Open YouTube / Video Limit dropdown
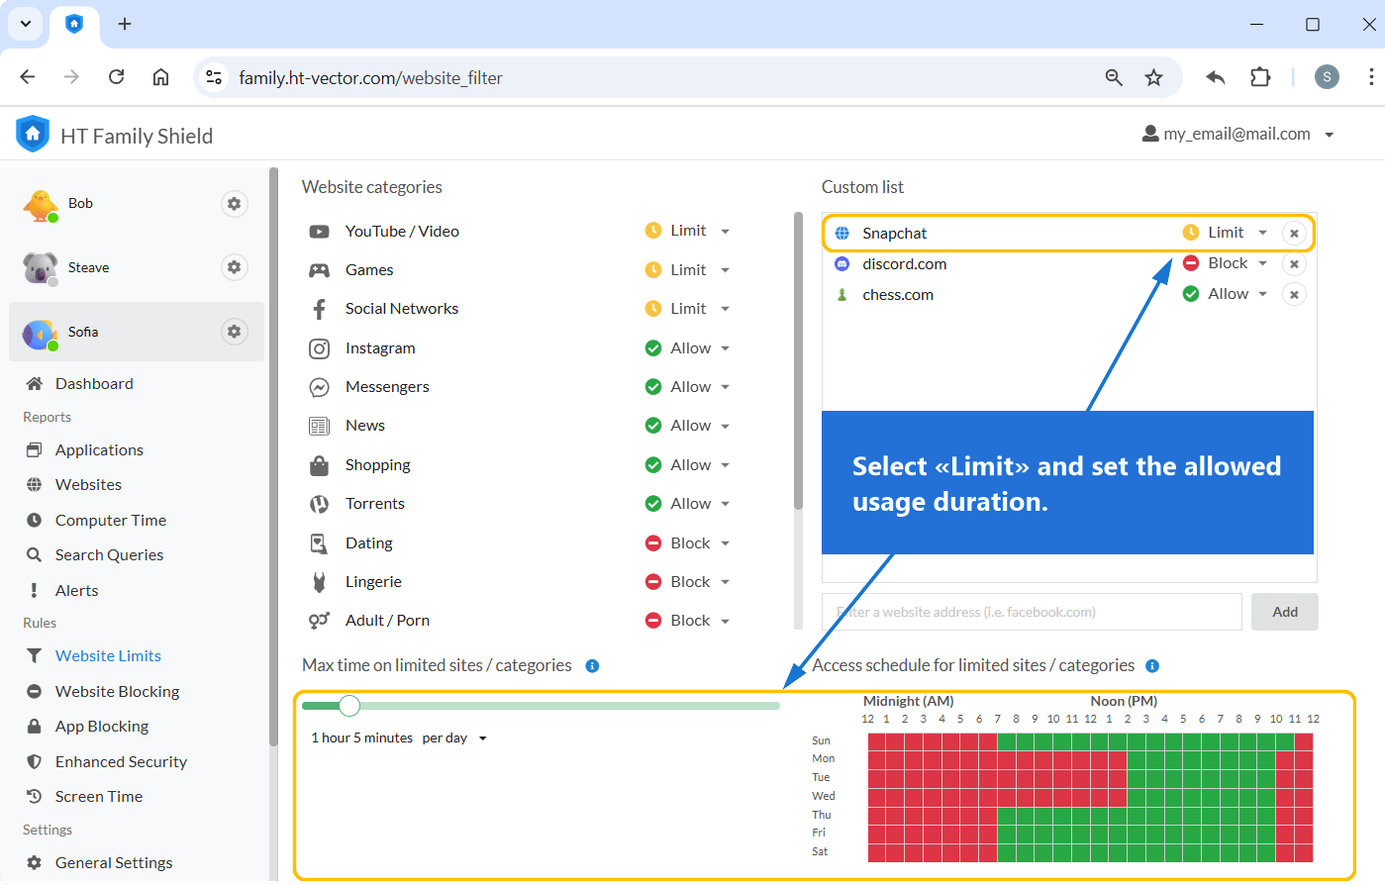 [688, 231]
